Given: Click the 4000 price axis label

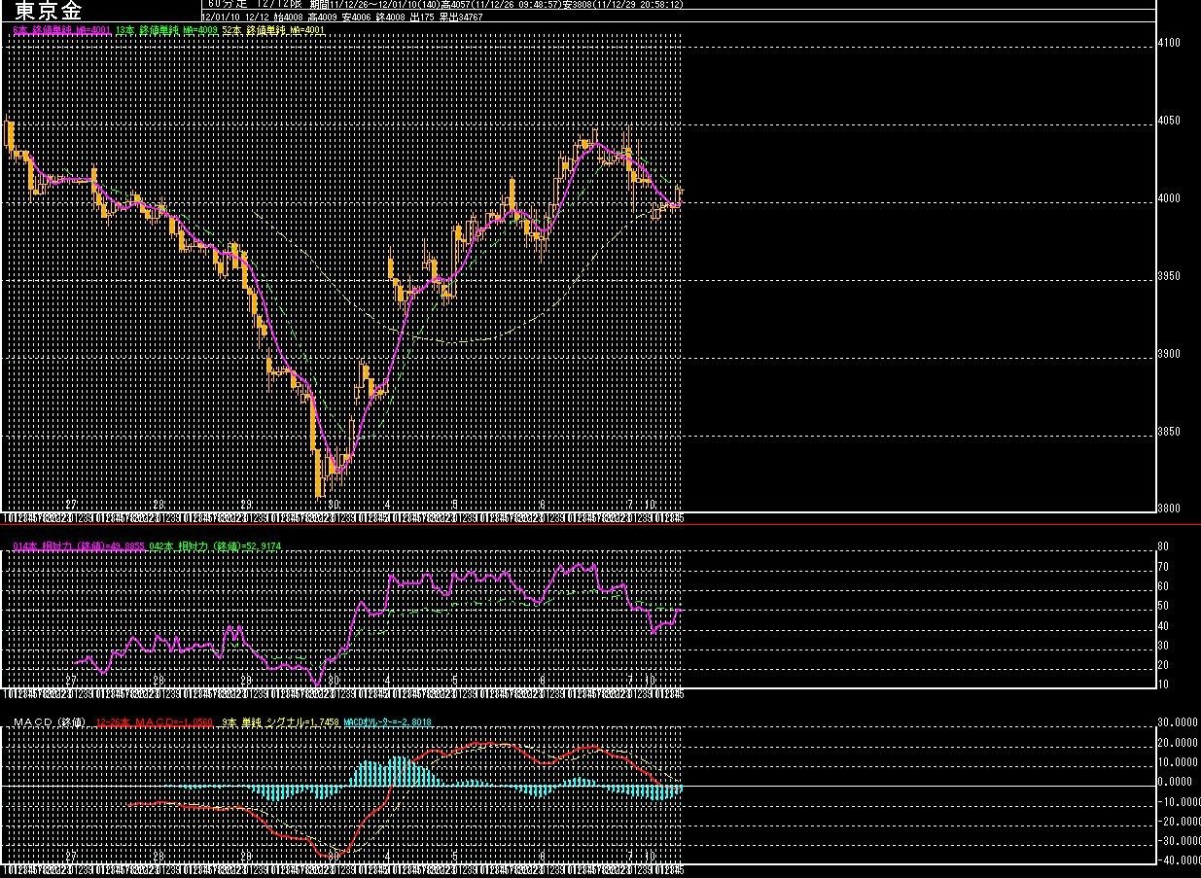Looking at the screenshot, I should click(1169, 199).
